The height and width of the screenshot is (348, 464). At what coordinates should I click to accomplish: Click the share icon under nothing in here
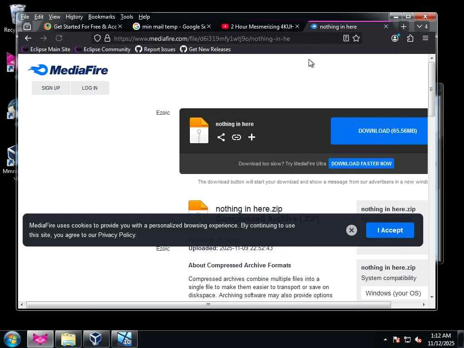point(221,137)
